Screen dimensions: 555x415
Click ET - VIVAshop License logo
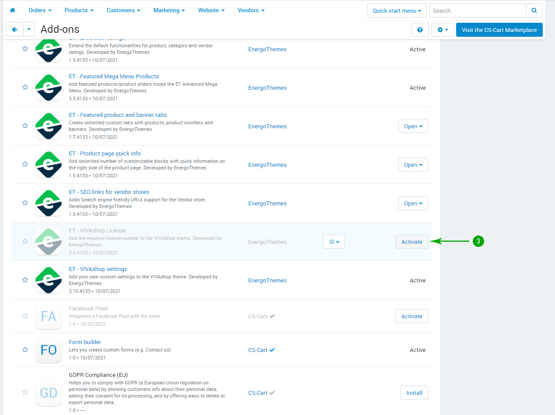pos(49,242)
